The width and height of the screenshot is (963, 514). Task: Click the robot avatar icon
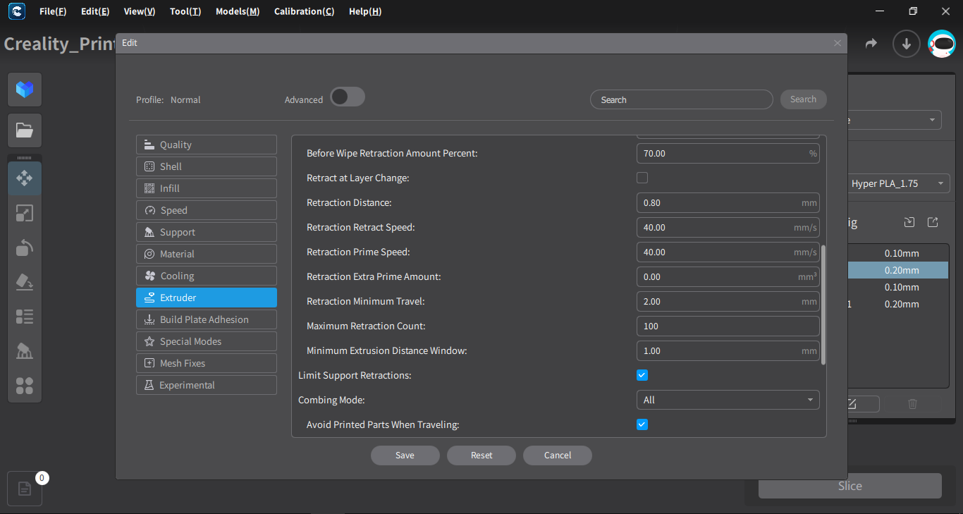click(x=942, y=44)
